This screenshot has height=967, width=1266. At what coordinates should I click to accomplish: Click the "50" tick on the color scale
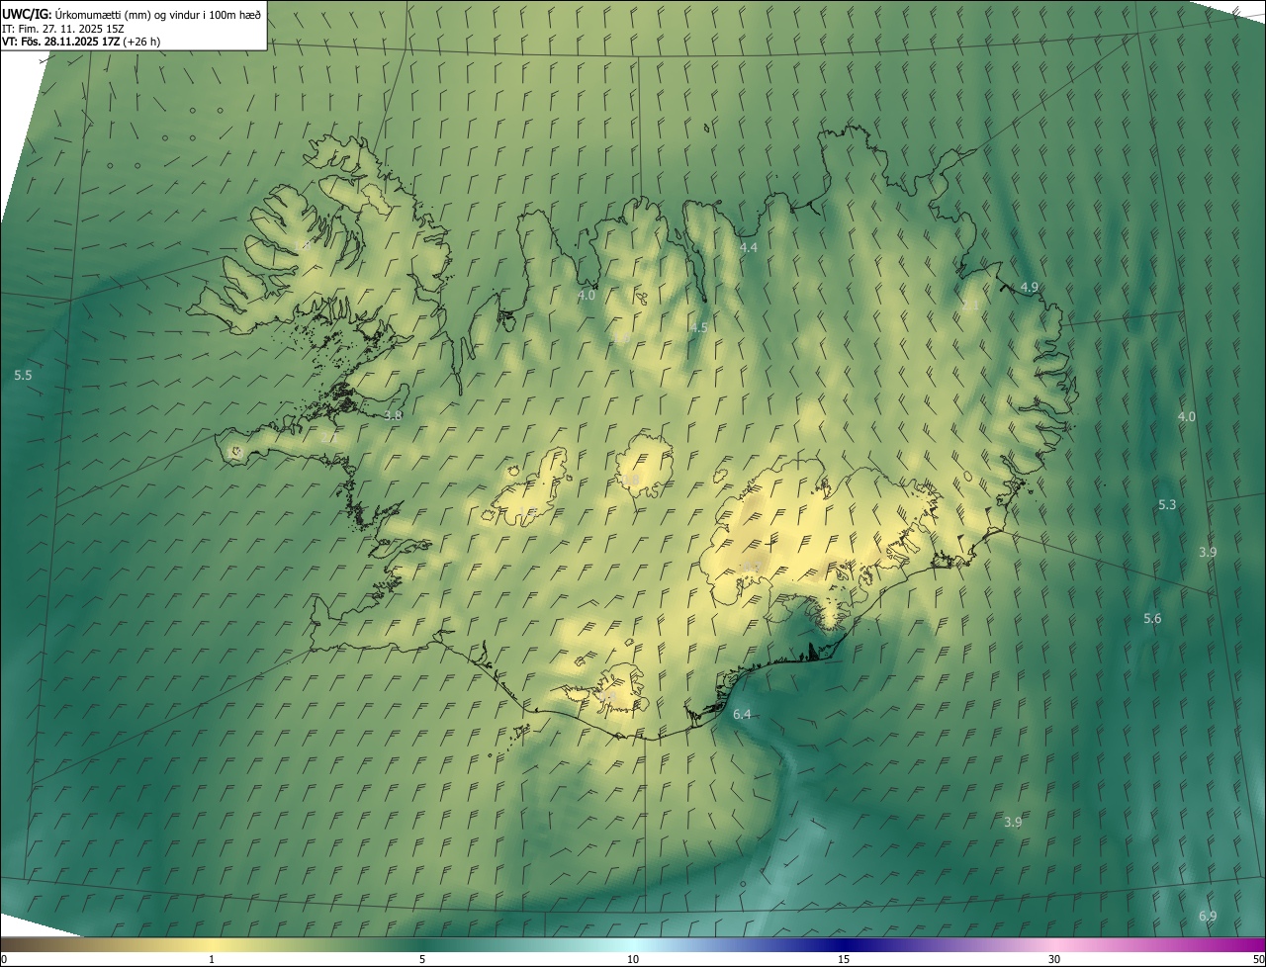click(x=1258, y=959)
